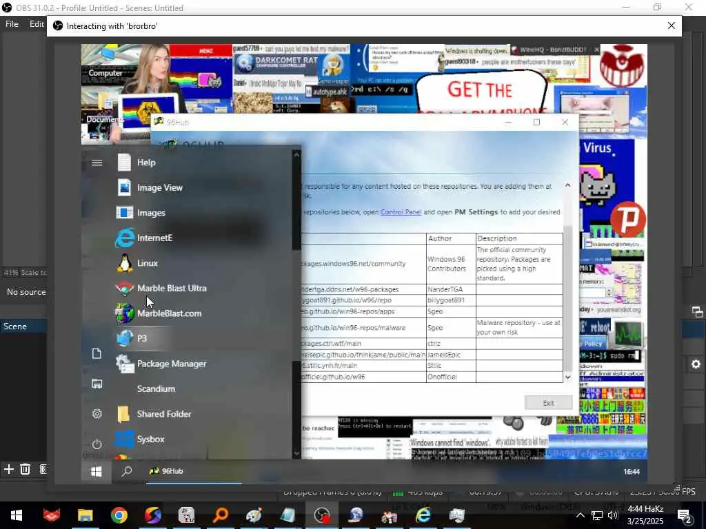Close the Interacting with 'brorbro' window
The width and height of the screenshot is (706, 529).
(672, 25)
